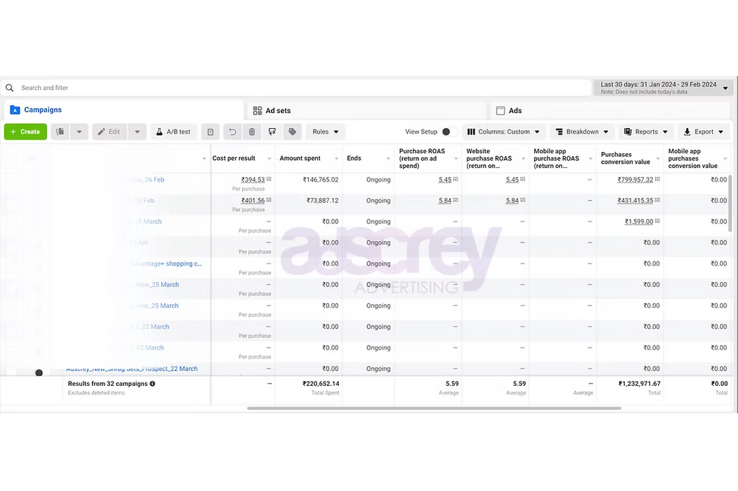Open the dropdown arrow next to Duplicate
738x491 pixels.
point(79,132)
